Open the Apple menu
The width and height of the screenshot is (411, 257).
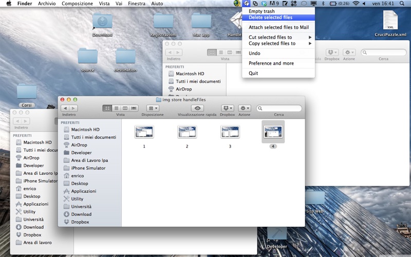(x=9, y=4)
